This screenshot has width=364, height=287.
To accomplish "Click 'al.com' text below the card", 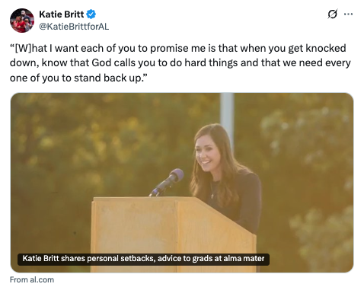I will (x=42, y=279).
